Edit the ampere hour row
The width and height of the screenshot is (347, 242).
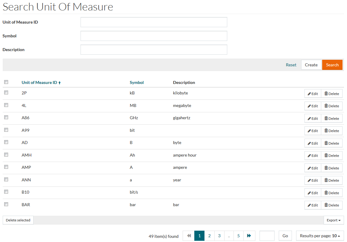[x=313, y=156]
